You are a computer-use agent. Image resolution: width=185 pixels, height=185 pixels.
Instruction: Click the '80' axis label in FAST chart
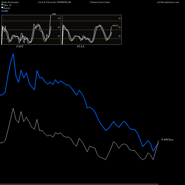[x=59, y=18]
